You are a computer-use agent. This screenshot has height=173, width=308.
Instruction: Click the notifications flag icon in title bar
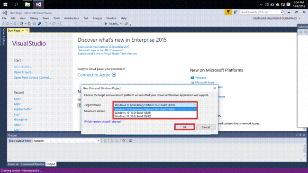228,12
